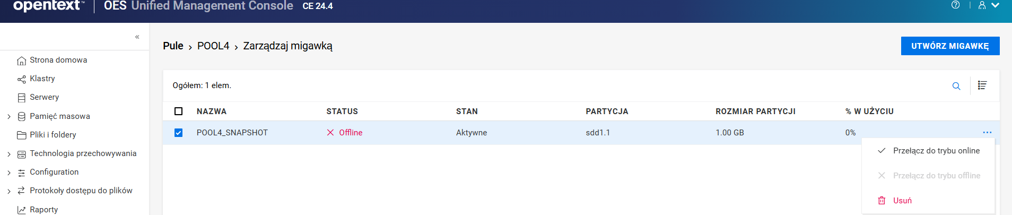
Task: Open the column list view icon
Action: (982, 85)
